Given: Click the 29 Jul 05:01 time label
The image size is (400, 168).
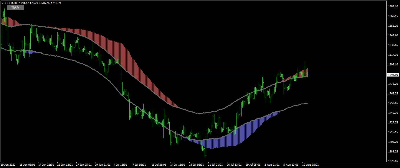Looking at the screenshot, I should (253, 165).
